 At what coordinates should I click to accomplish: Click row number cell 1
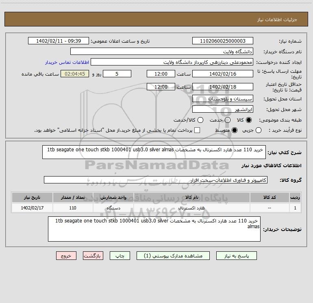(295, 208)
